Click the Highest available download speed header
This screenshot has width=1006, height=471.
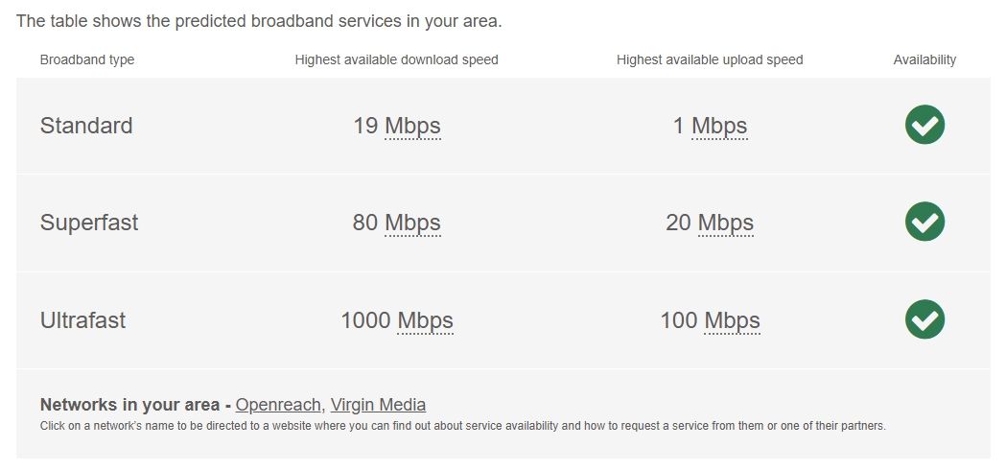[x=396, y=59]
